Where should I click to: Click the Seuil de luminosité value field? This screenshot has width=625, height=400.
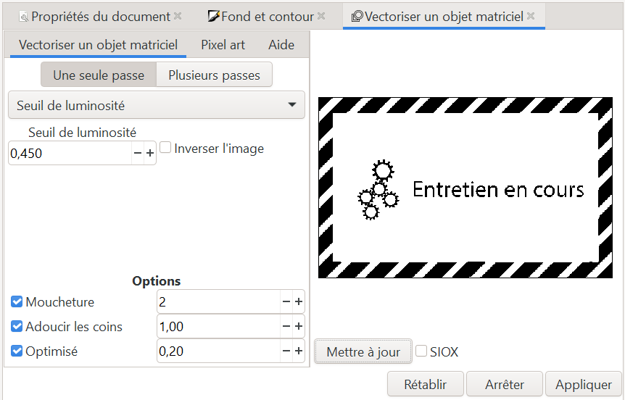coord(70,154)
